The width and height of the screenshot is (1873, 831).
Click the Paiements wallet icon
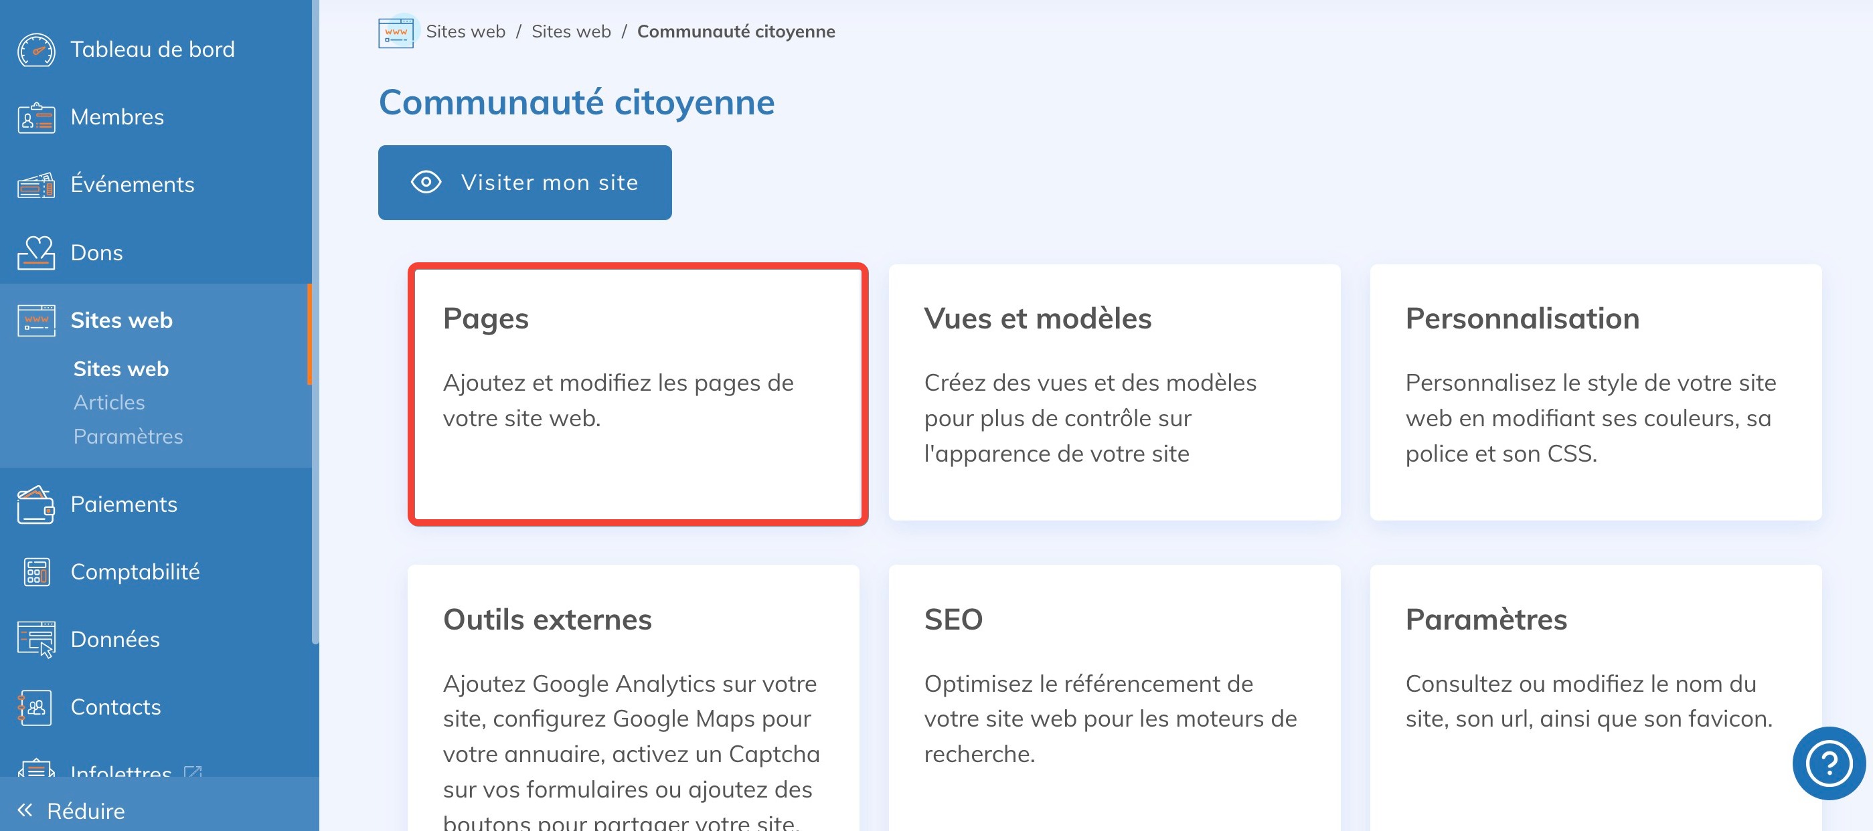coord(35,504)
